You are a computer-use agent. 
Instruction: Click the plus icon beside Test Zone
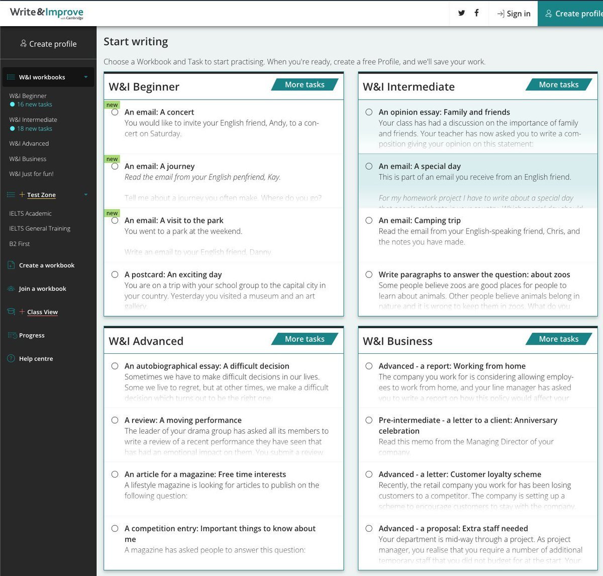[22, 195]
